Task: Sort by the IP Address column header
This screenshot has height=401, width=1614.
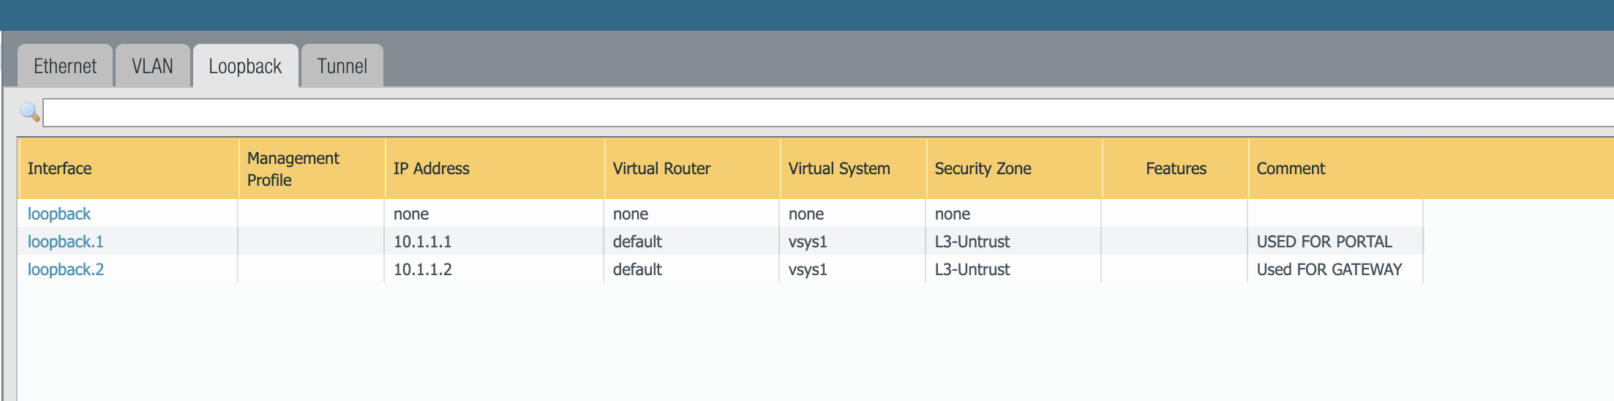Action: pos(432,168)
